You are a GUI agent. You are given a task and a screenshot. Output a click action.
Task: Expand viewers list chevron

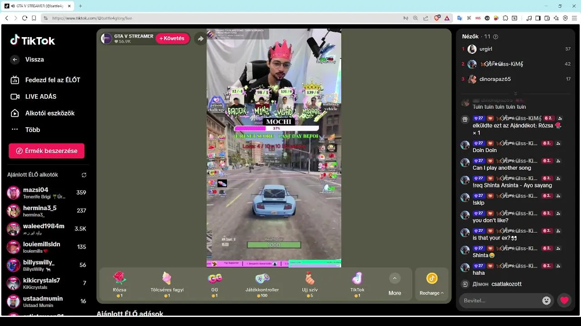pos(516,94)
